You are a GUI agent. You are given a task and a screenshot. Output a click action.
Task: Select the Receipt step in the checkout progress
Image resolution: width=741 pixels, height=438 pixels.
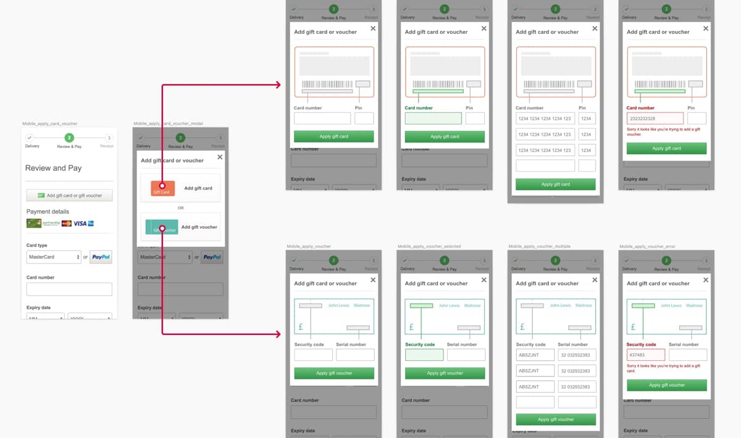pos(110,137)
